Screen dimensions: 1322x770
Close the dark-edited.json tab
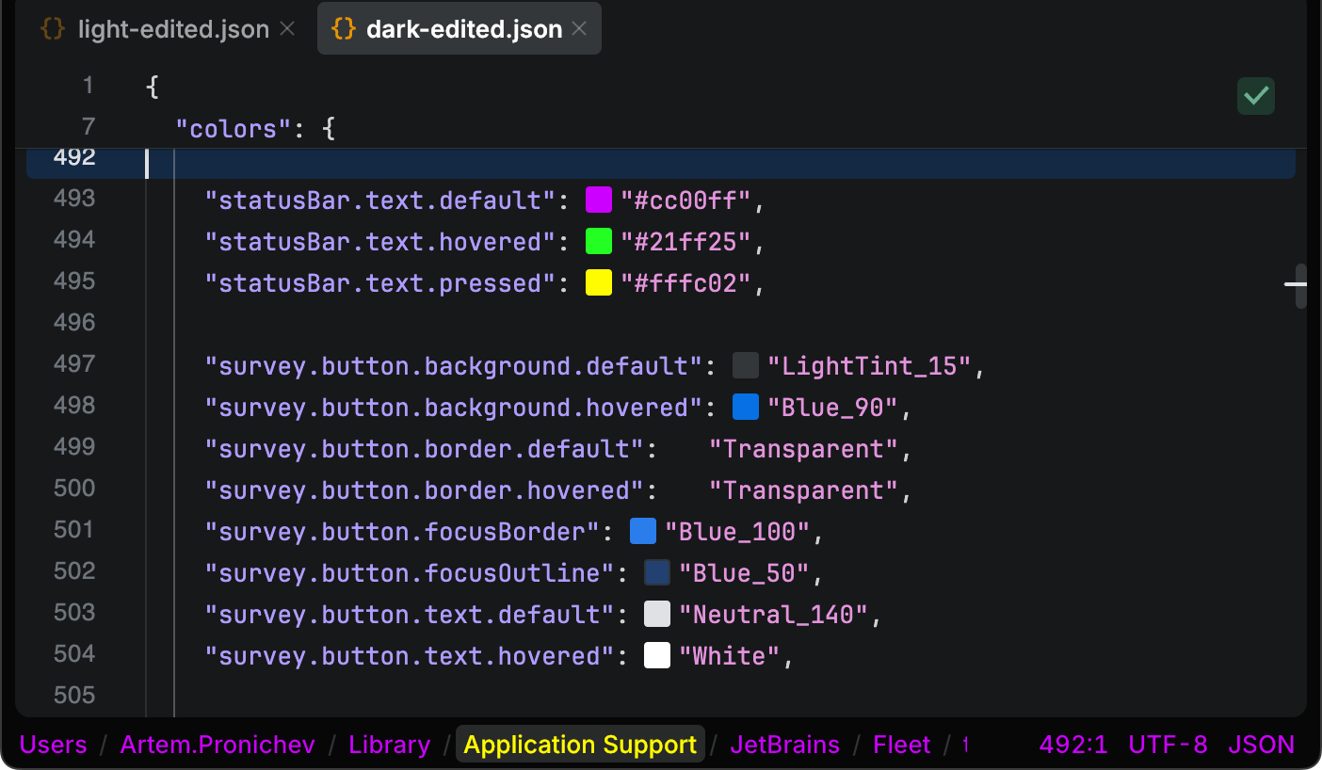[579, 28]
